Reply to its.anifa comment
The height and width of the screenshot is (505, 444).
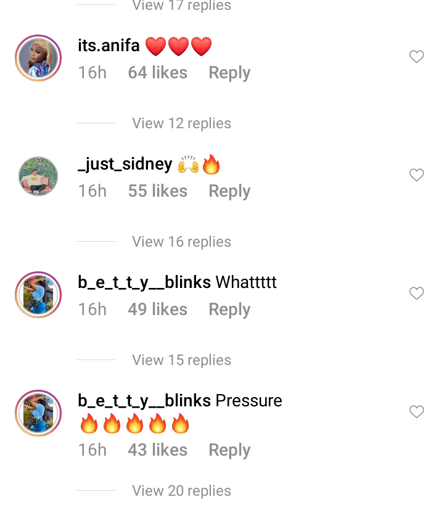click(x=229, y=73)
